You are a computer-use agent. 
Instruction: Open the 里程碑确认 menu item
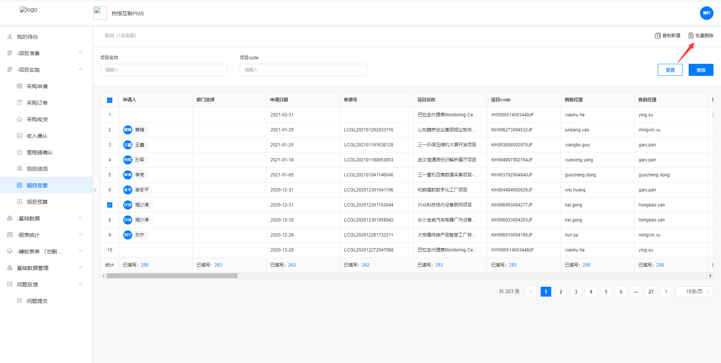(x=46, y=152)
